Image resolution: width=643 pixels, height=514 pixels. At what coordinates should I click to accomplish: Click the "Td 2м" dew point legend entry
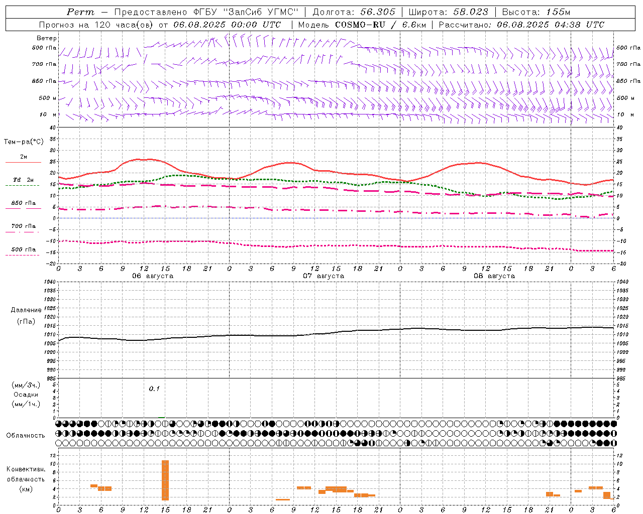pyautogui.click(x=23, y=180)
